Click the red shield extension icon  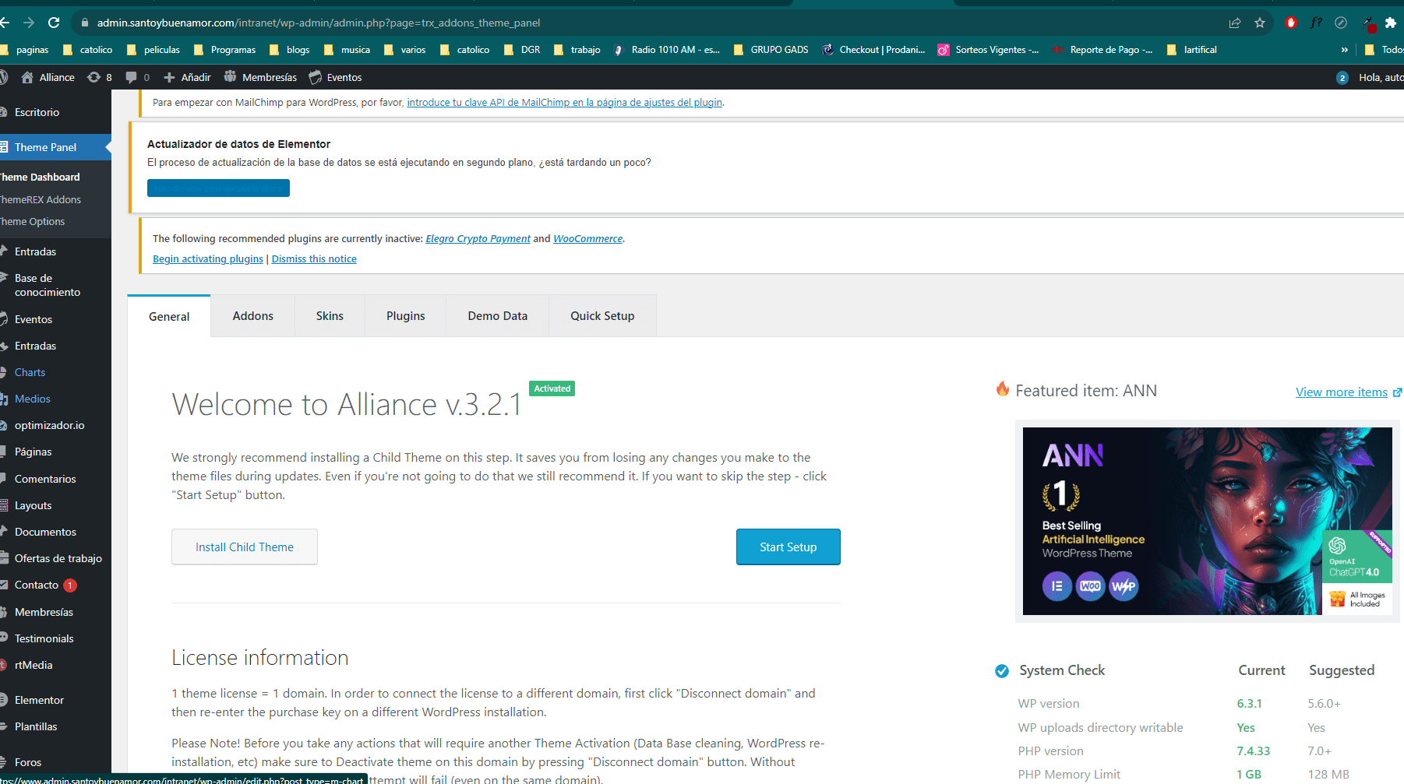1291,23
